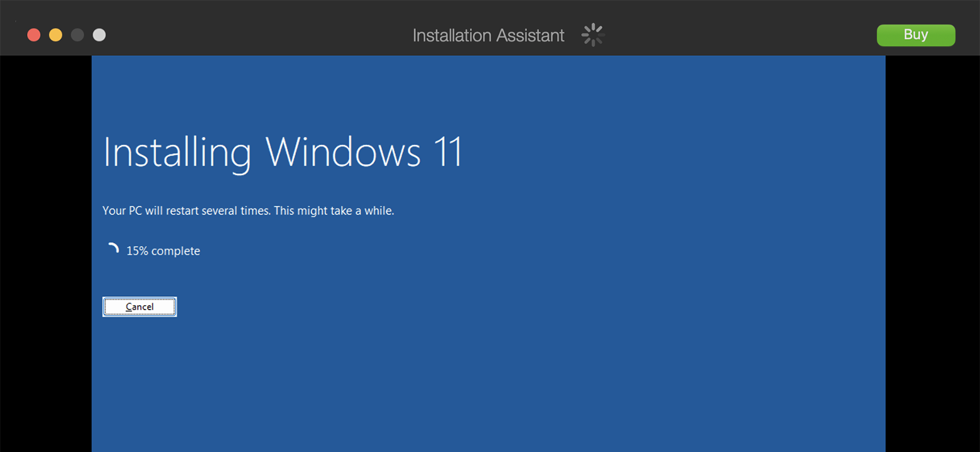Close the window with red button

[34, 35]
